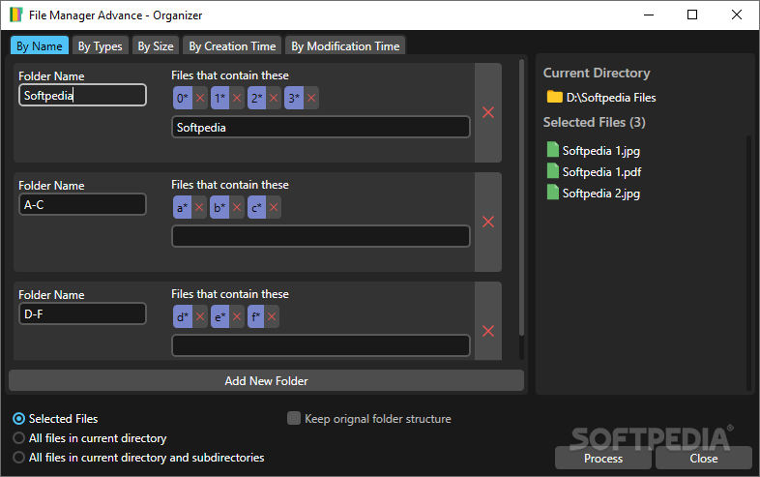The height and width of the screenshot is (477, 760).
Task: Click the File Manager Advance app icon
Action: click(16, 15)
